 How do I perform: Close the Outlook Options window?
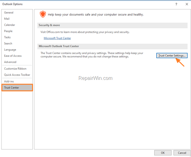tap(187, 4)
